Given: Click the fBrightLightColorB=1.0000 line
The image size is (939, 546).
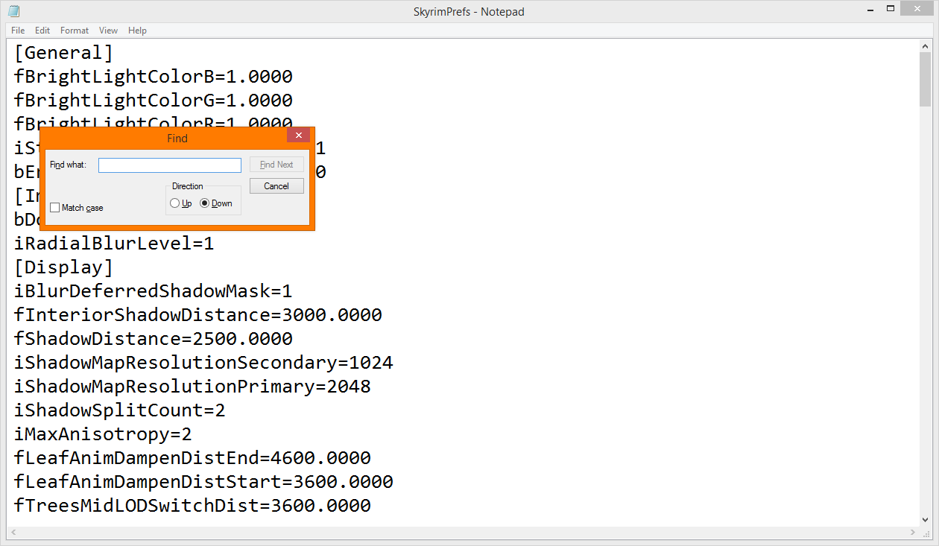Looking at the screenshot, I should pyautogui.click(x=153, y=77).
